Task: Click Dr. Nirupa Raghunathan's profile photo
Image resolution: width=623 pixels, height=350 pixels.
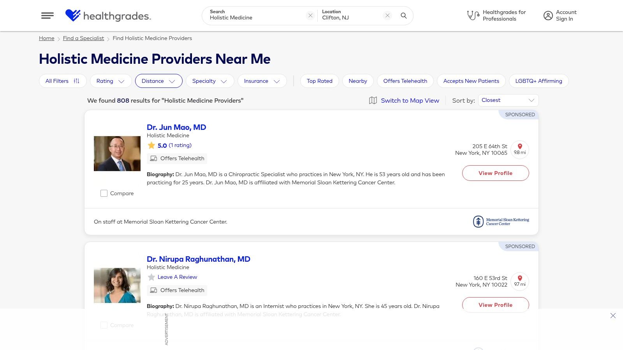Action: [117, 285]
